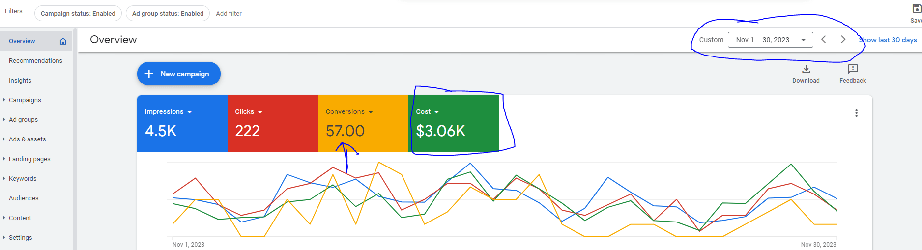Select the red Clicks 222 tile
This screenshot has height=250, width=922.
273,124
